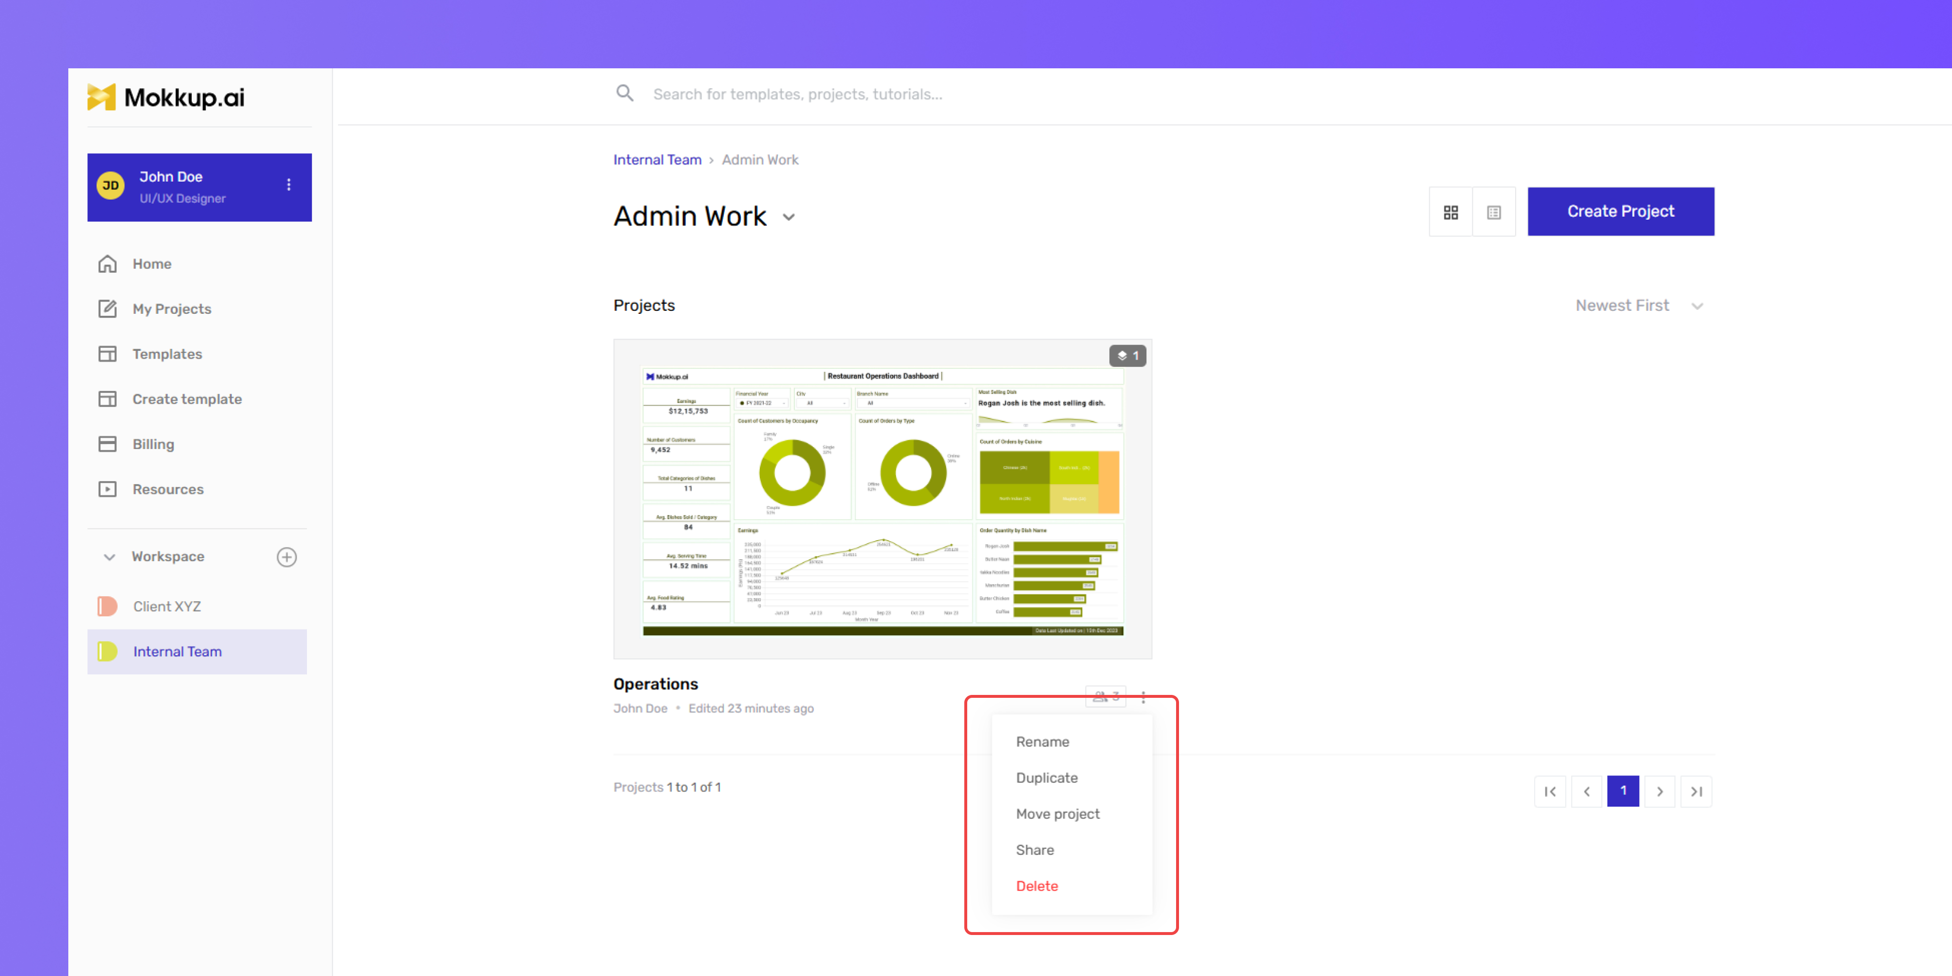Open three-dot options for Operations project
The height and width of the screenshot is (976, 1952).
[x=1143, y=697]
